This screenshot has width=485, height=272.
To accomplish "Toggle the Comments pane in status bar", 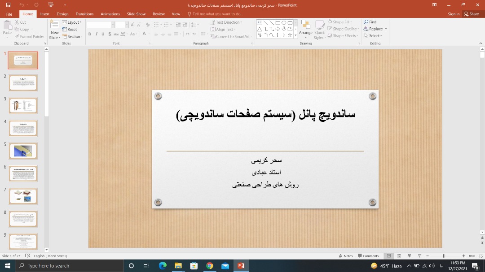I will (x=368, y=256).
